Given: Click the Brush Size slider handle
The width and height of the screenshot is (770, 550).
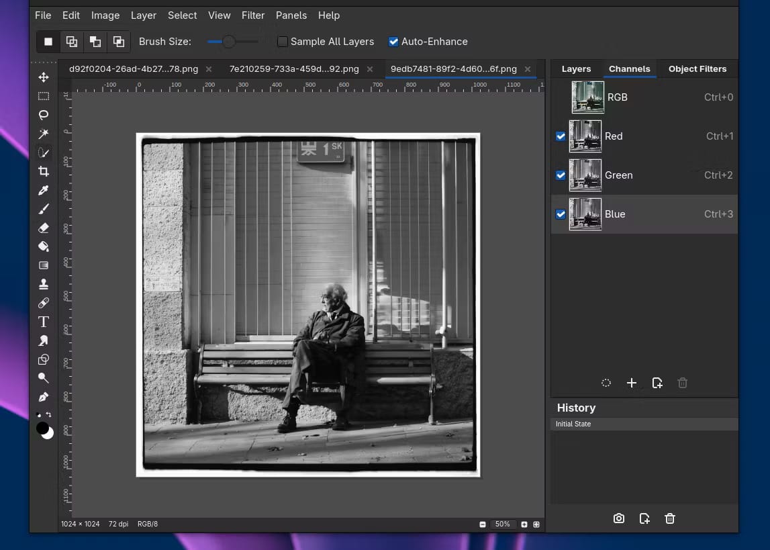Looking at the screenshot, I should (x=229, y=42).
